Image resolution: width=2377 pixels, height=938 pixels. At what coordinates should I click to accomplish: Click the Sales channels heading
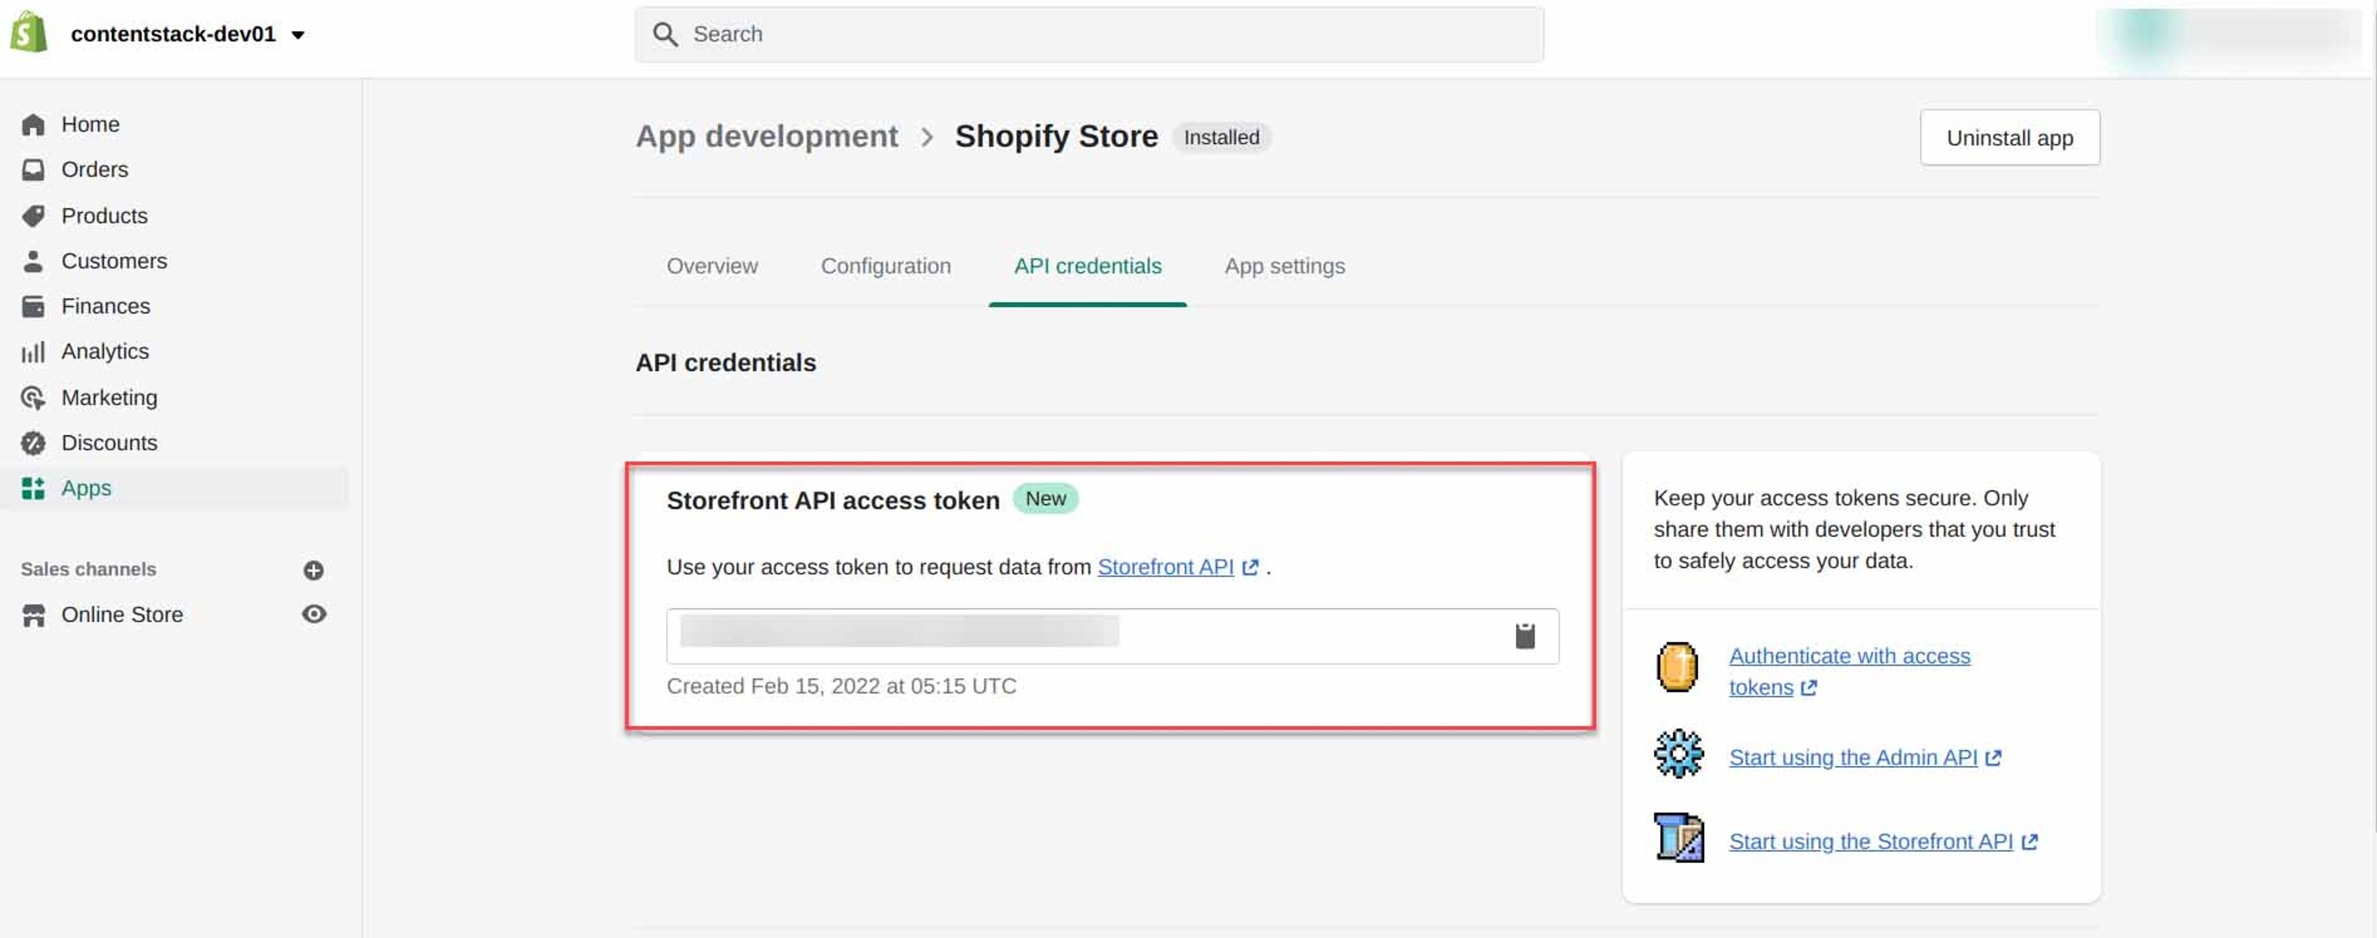89,569
